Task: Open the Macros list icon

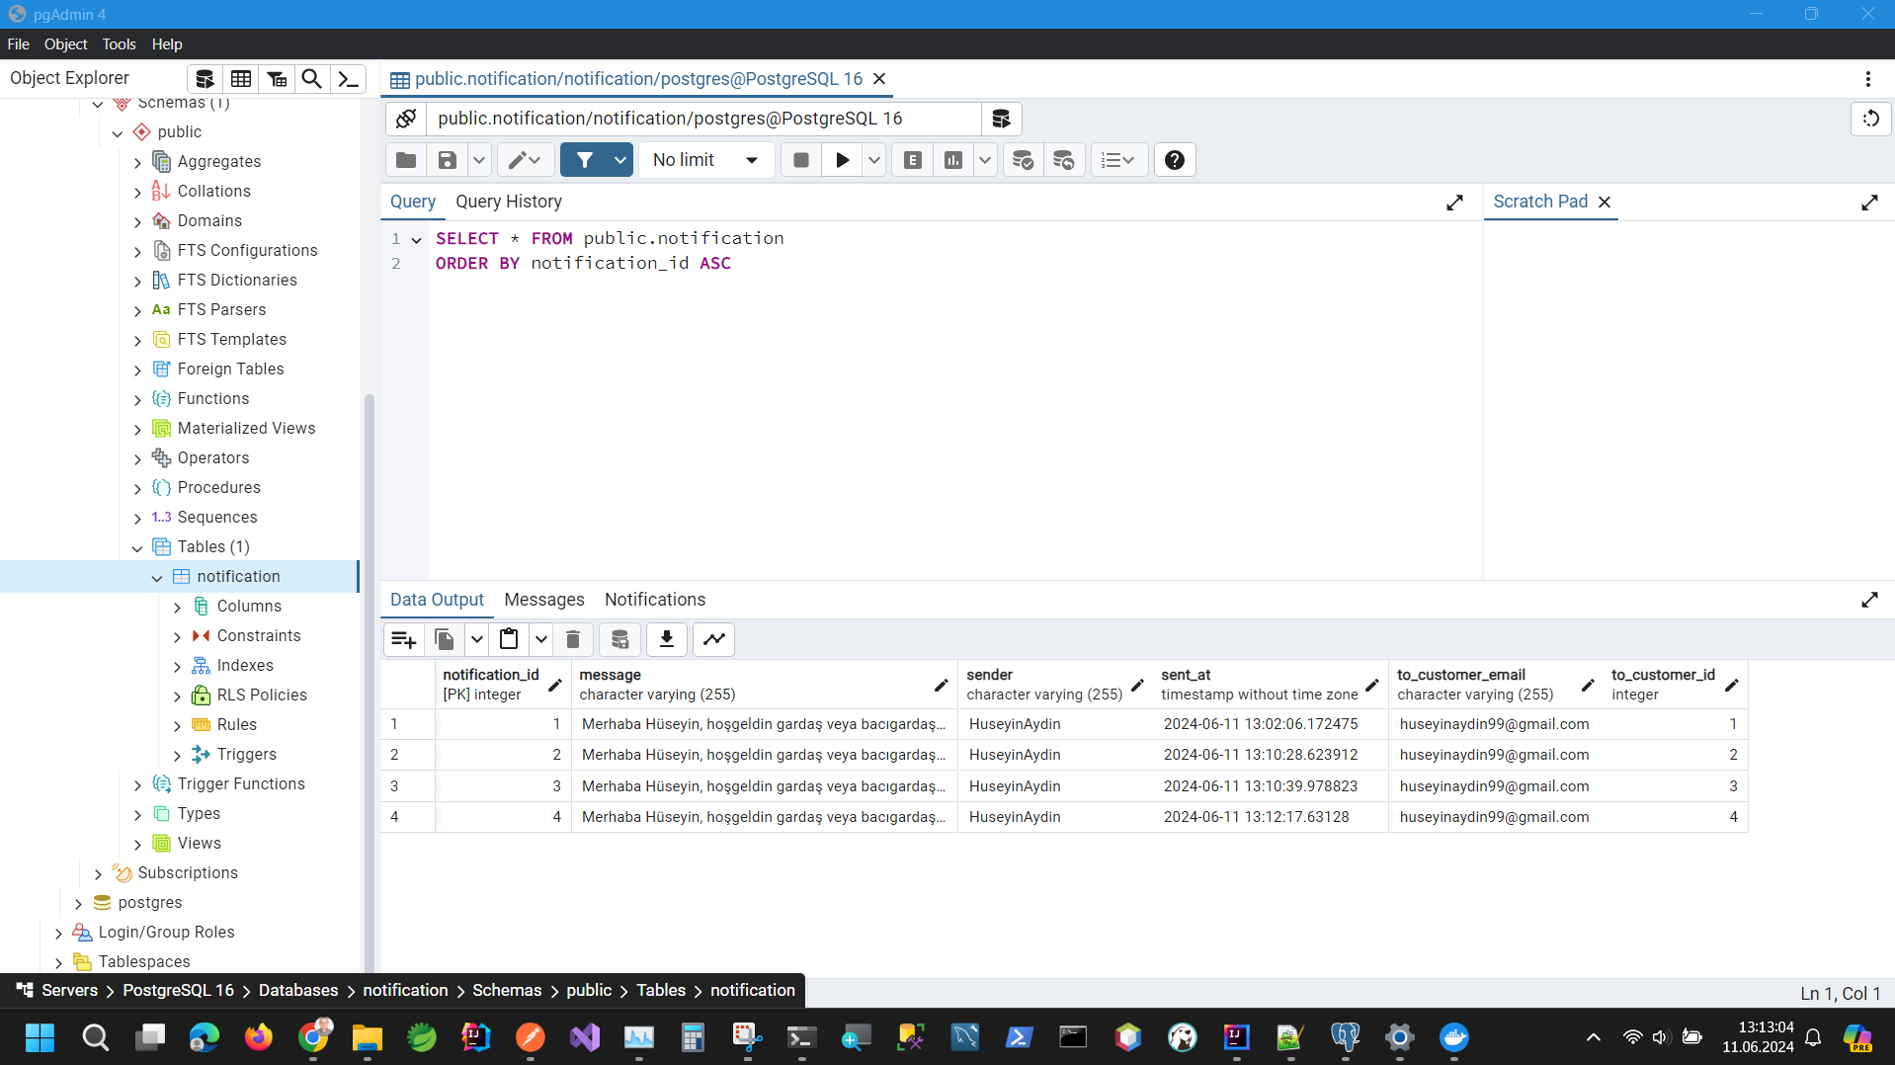Action: (x=1118, y=160)
